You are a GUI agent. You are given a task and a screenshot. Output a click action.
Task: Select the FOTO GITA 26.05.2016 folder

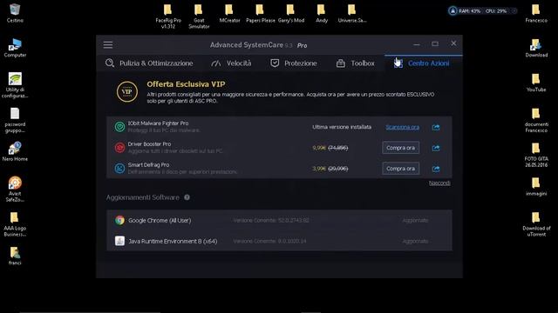[536, 155]
